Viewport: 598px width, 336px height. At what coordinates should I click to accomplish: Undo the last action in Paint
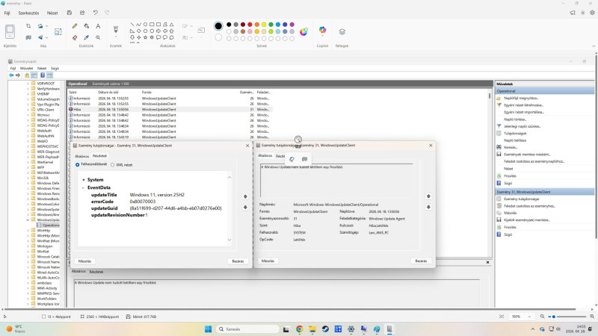96,13
